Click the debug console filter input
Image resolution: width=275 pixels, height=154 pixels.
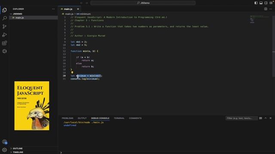(x=241, y=118)
